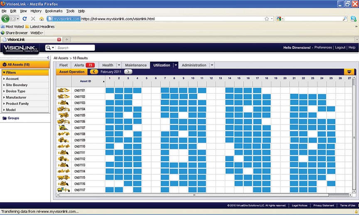
Task: Collapse the Filters section
Action: (25, 72)
